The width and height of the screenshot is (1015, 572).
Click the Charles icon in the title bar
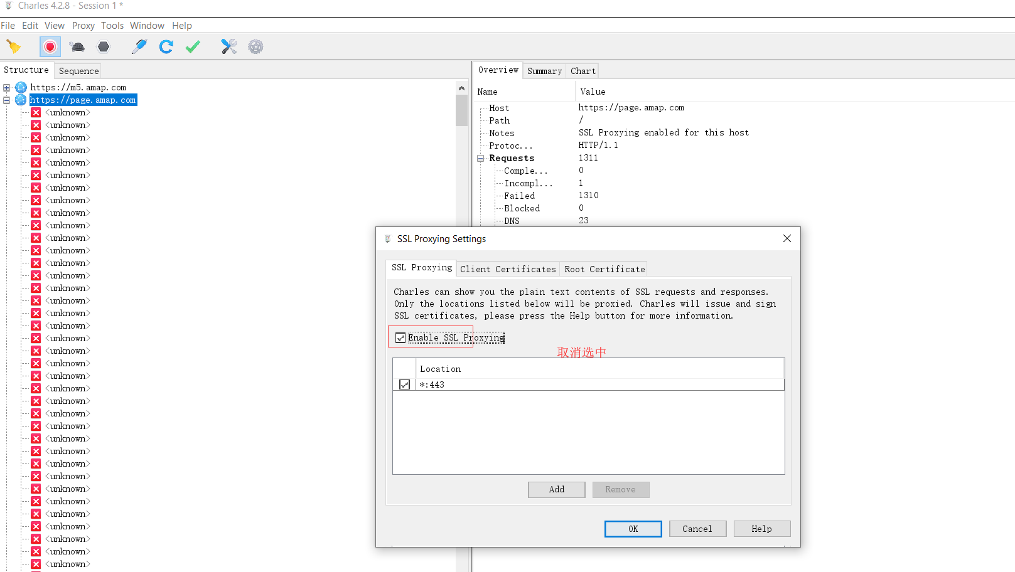pos(9,6)
